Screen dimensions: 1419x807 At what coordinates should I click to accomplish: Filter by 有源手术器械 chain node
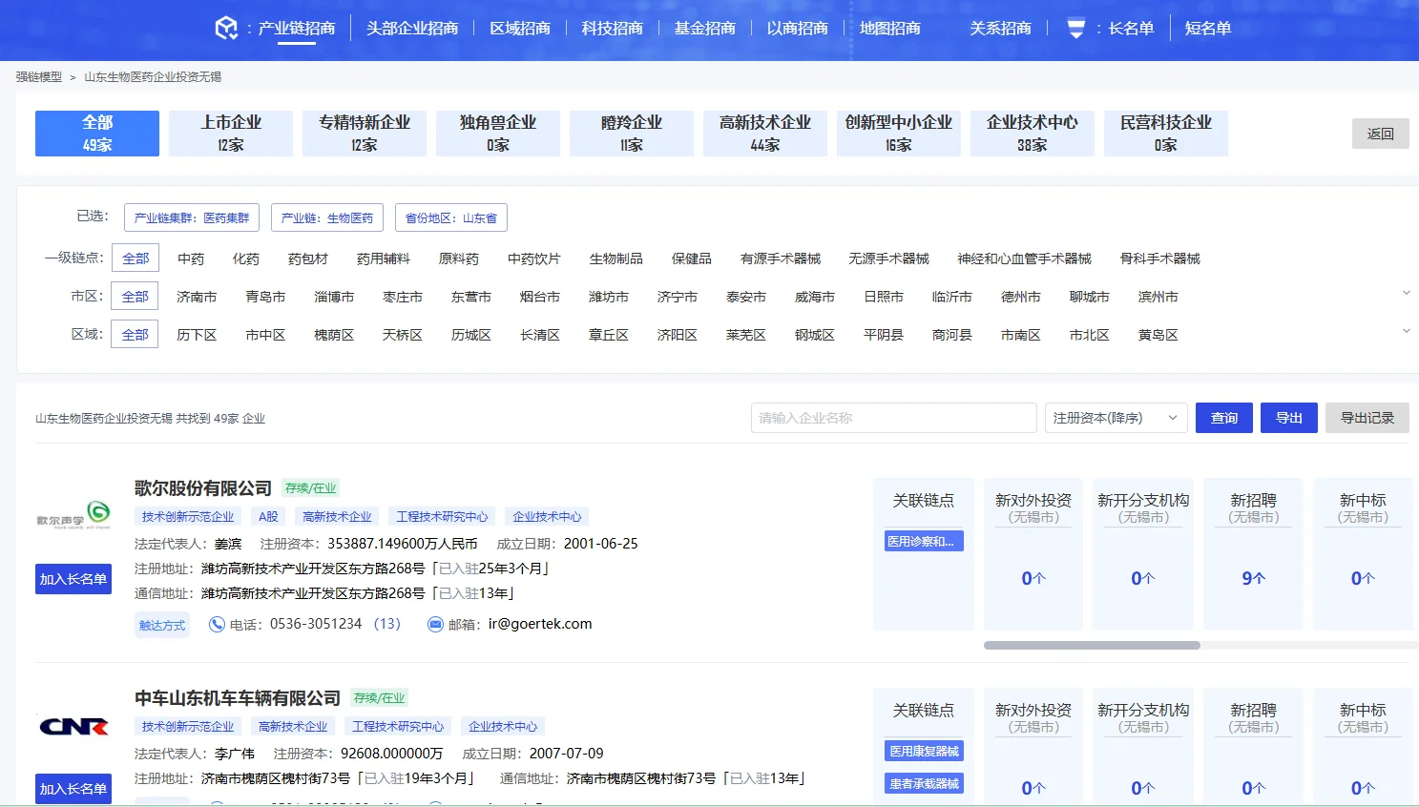pos(781,259)
